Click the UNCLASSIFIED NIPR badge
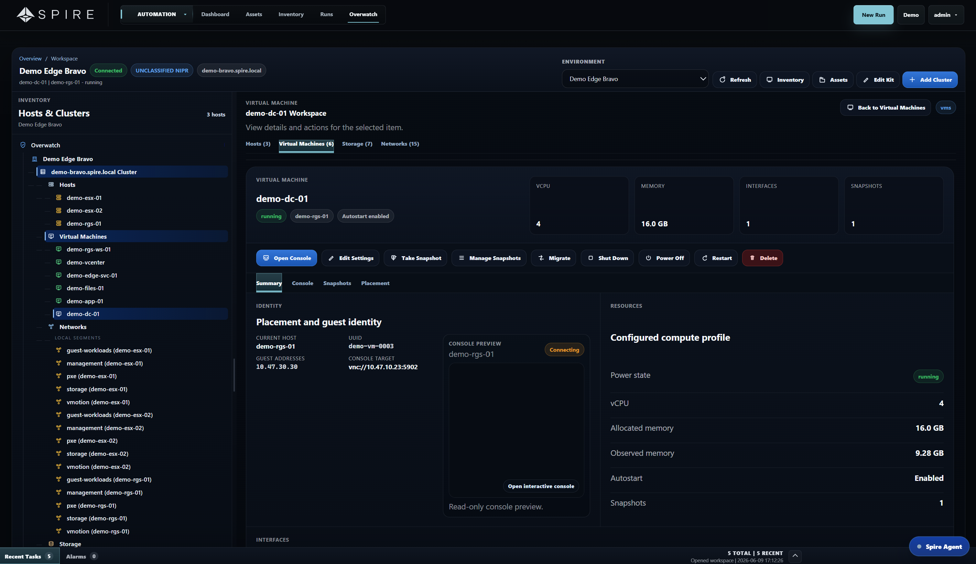 (x=162, y=70)
